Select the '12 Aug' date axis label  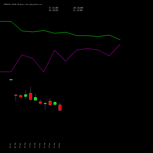[35, 145]
